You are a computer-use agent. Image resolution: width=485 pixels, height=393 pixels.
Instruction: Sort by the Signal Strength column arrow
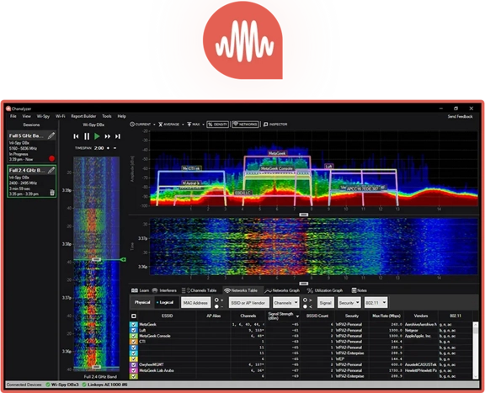coord(297,316)
